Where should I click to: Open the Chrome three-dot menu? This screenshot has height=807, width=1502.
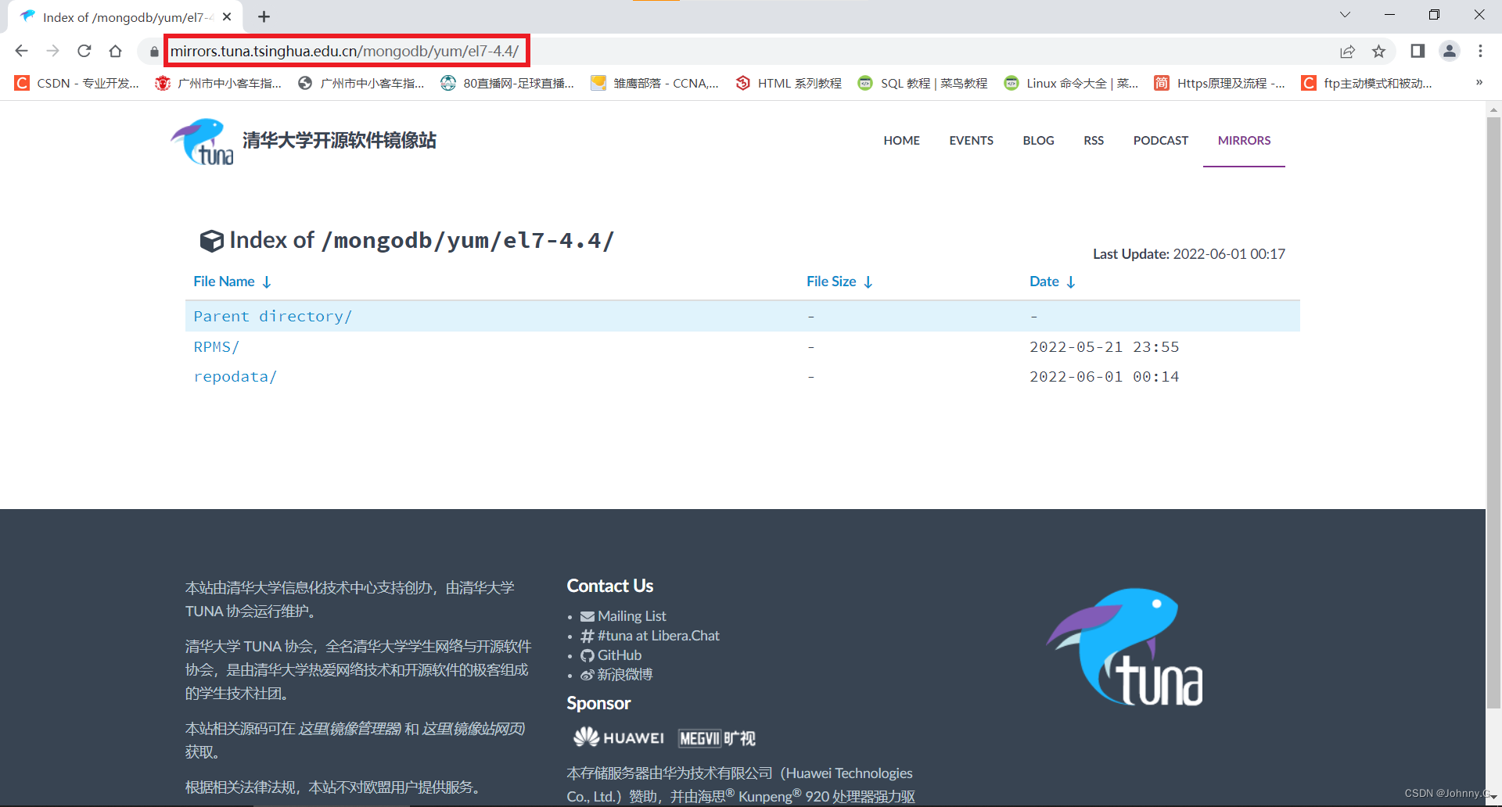pos(1480,51)
